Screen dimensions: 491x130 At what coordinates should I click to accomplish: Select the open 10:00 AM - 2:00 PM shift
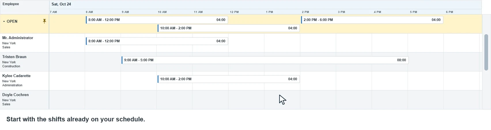click(x=229, y=28)
